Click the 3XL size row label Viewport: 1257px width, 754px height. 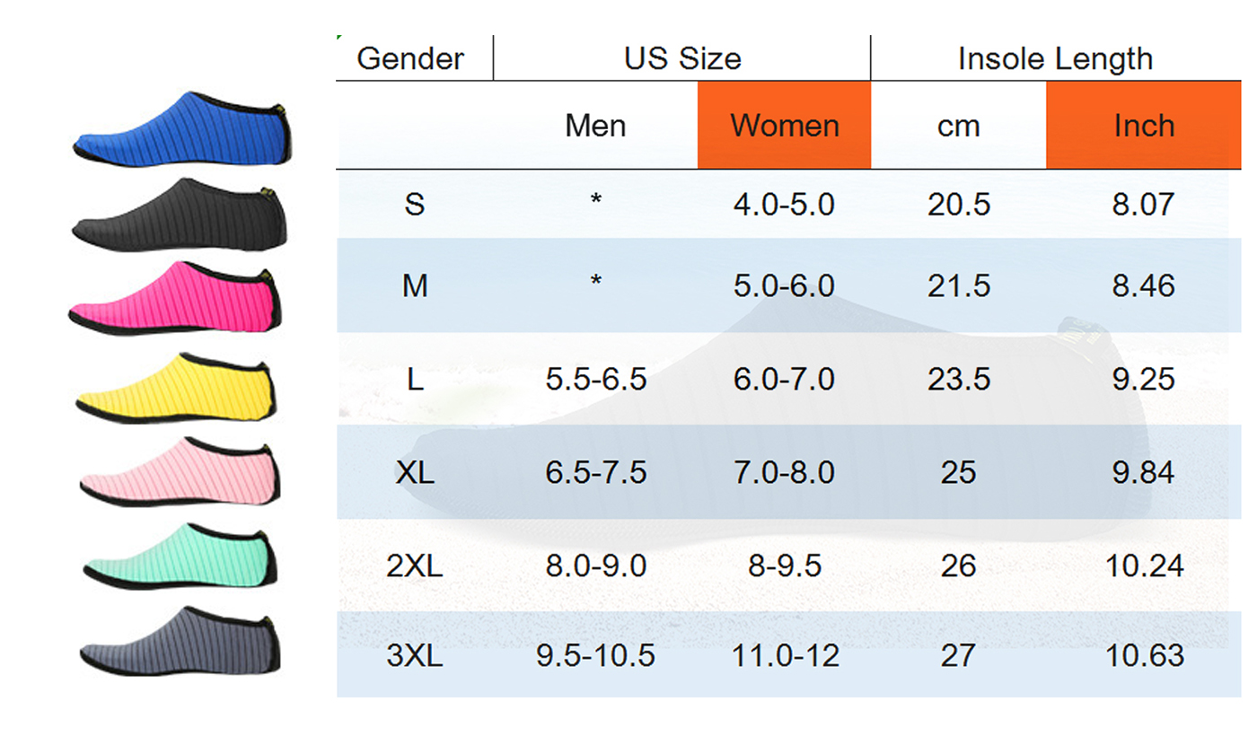click(415, 656)
